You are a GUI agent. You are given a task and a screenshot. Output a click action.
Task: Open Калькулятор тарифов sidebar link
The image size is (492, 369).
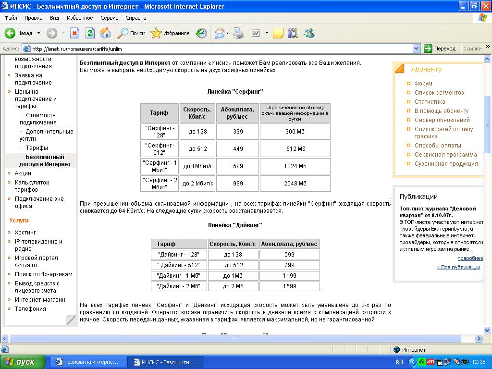(32, 186)
